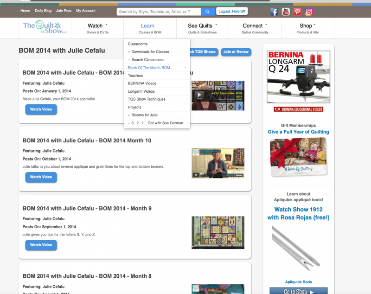Click Watch Video for Month 10
The image size is (371, 294).
41,177
